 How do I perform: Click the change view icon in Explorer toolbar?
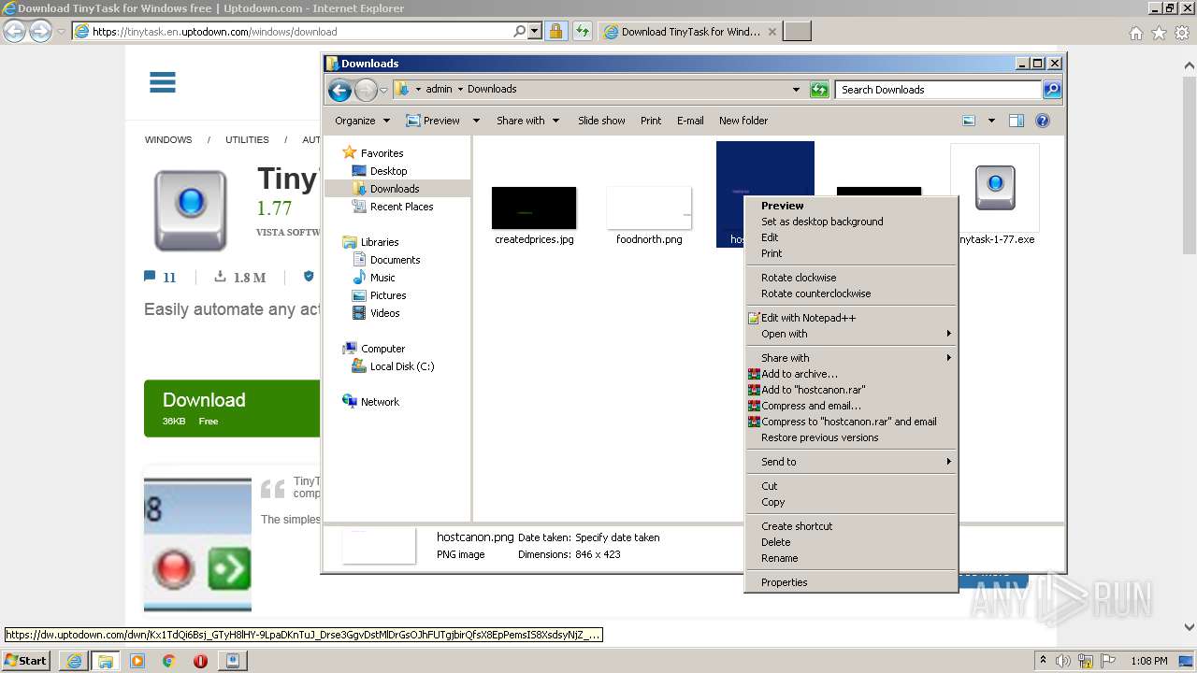point(969,121)
